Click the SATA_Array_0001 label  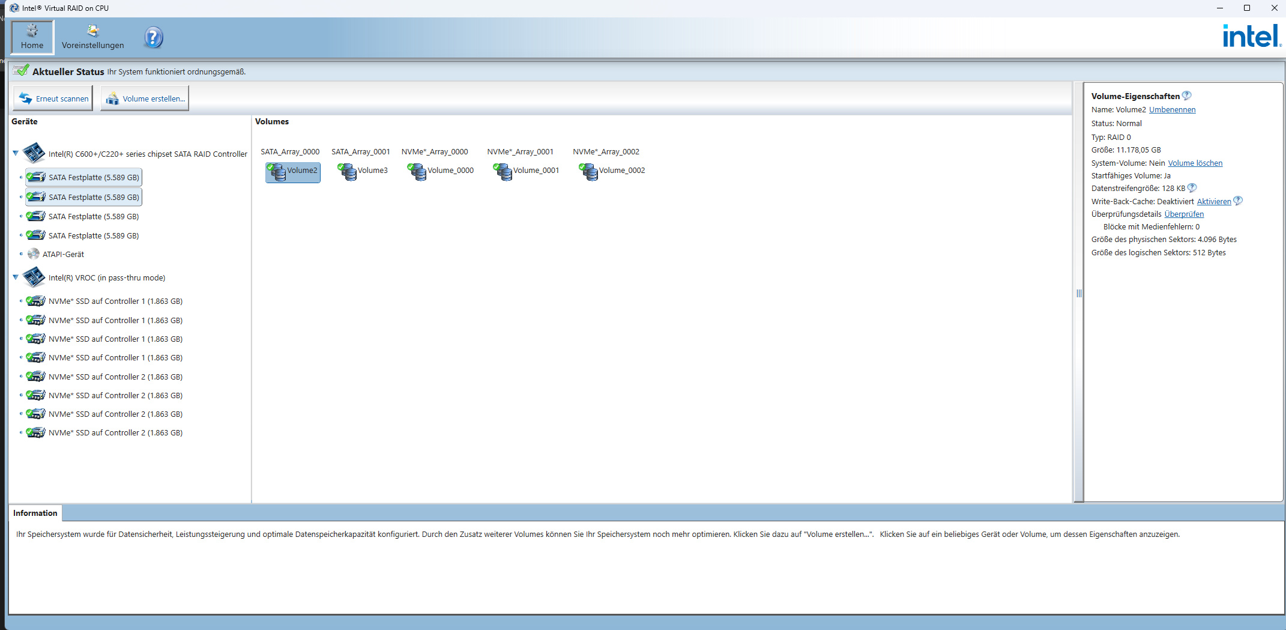pos(361,151)
